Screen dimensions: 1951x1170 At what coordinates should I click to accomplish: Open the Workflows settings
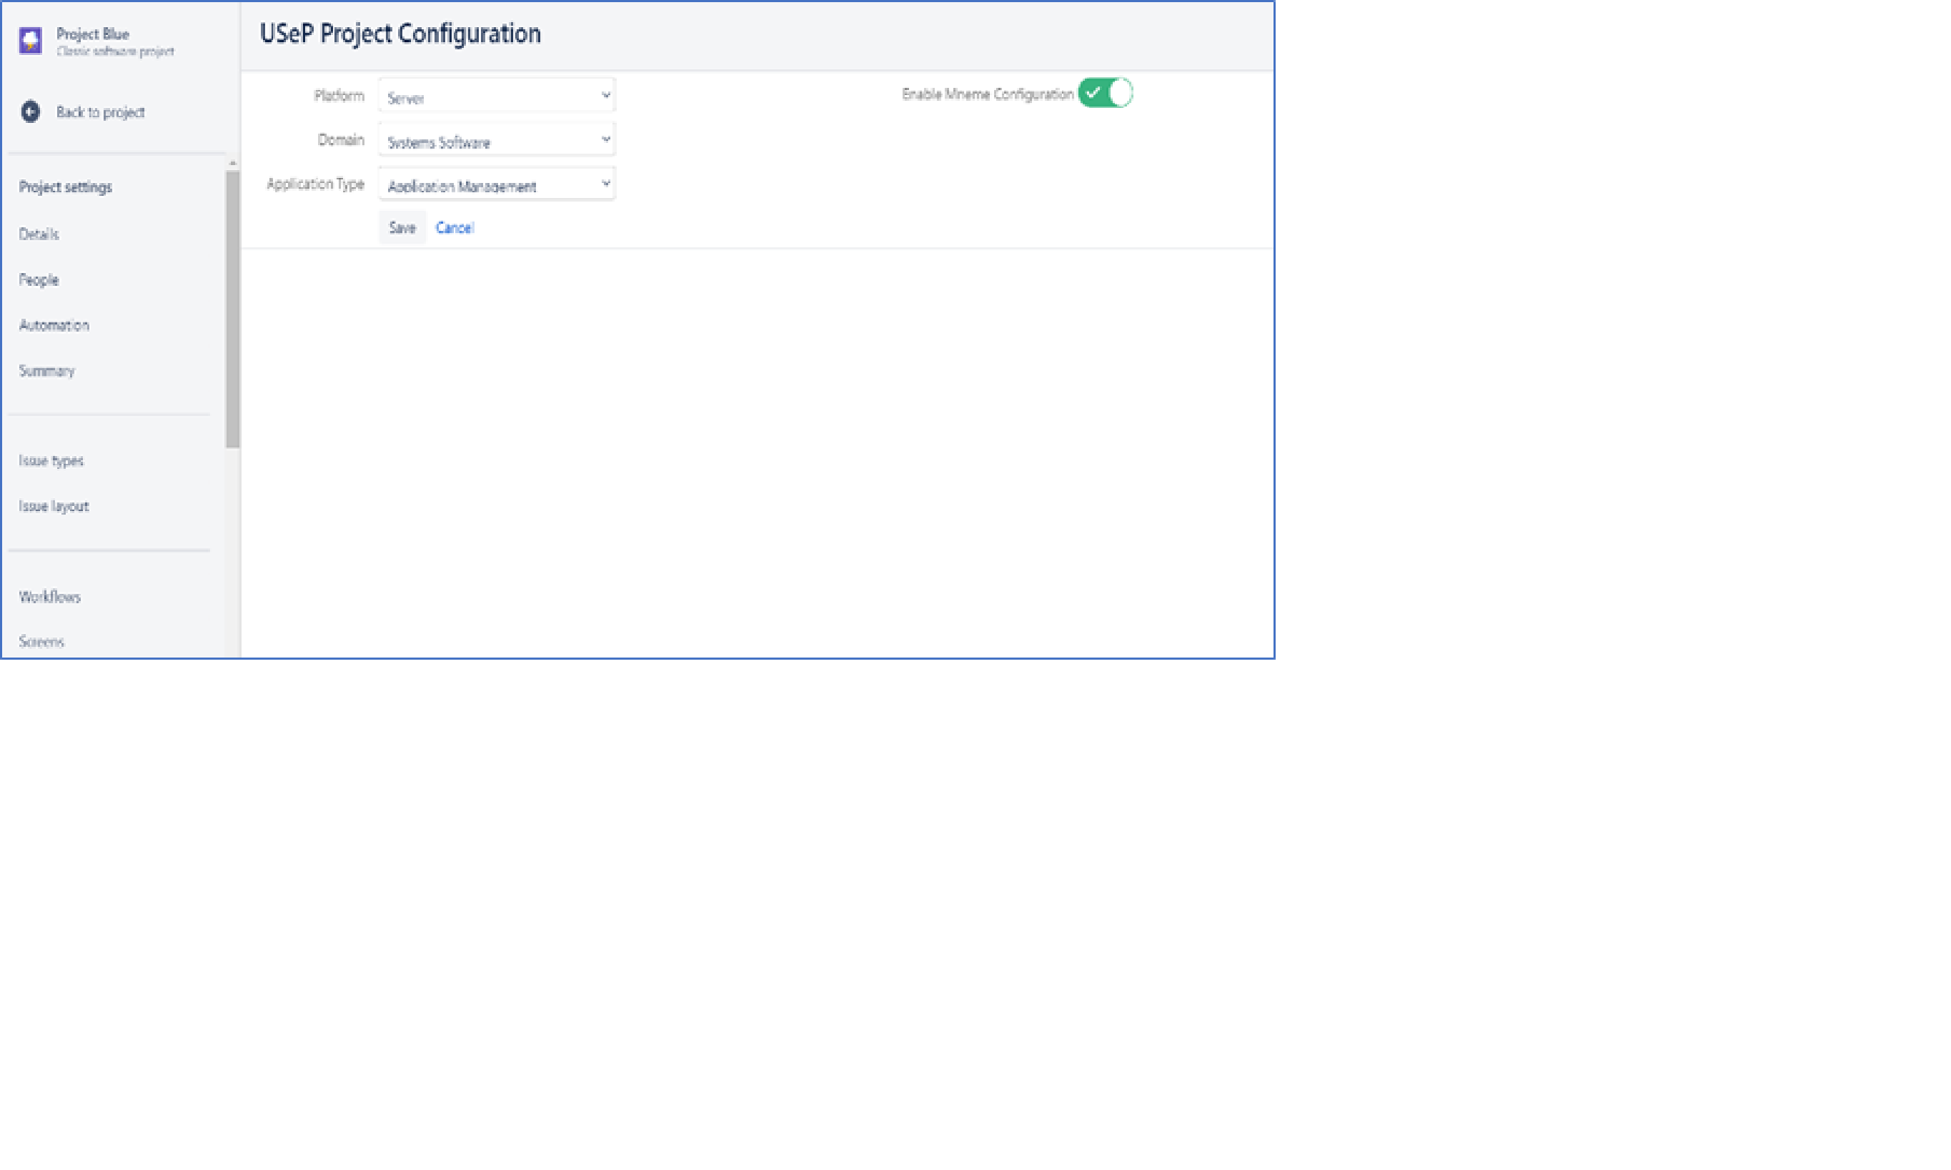pyautogui.click(x=49, y=597)
